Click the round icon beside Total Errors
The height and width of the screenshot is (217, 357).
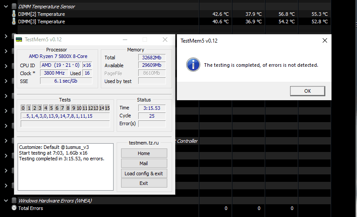tap(14, 208)
